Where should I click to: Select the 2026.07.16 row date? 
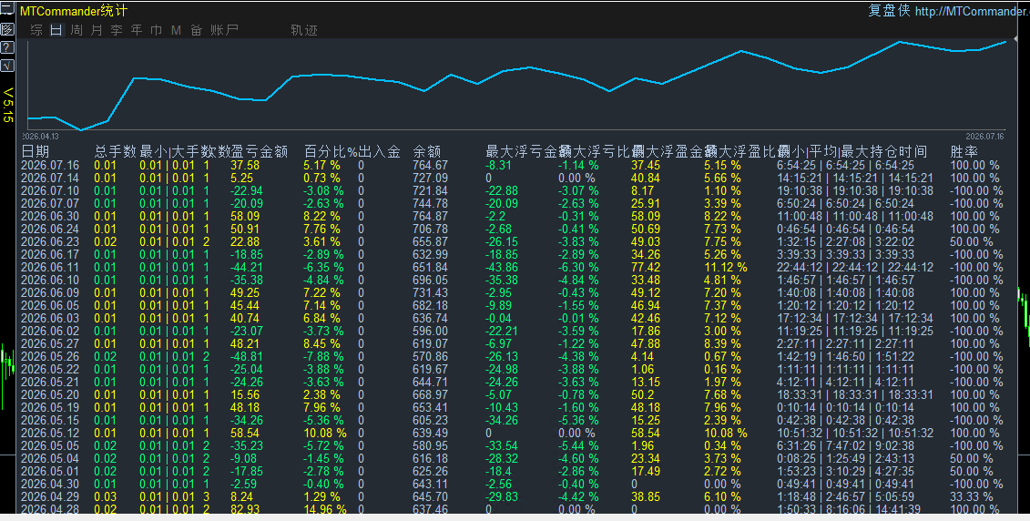50,166
